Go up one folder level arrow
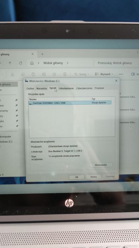 click(10, 63)
